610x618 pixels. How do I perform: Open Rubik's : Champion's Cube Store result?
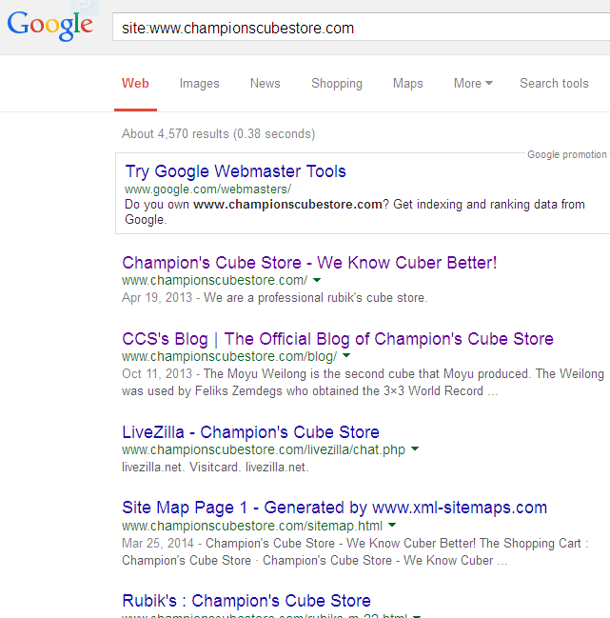pyautogui.click(x=246, y=601)
